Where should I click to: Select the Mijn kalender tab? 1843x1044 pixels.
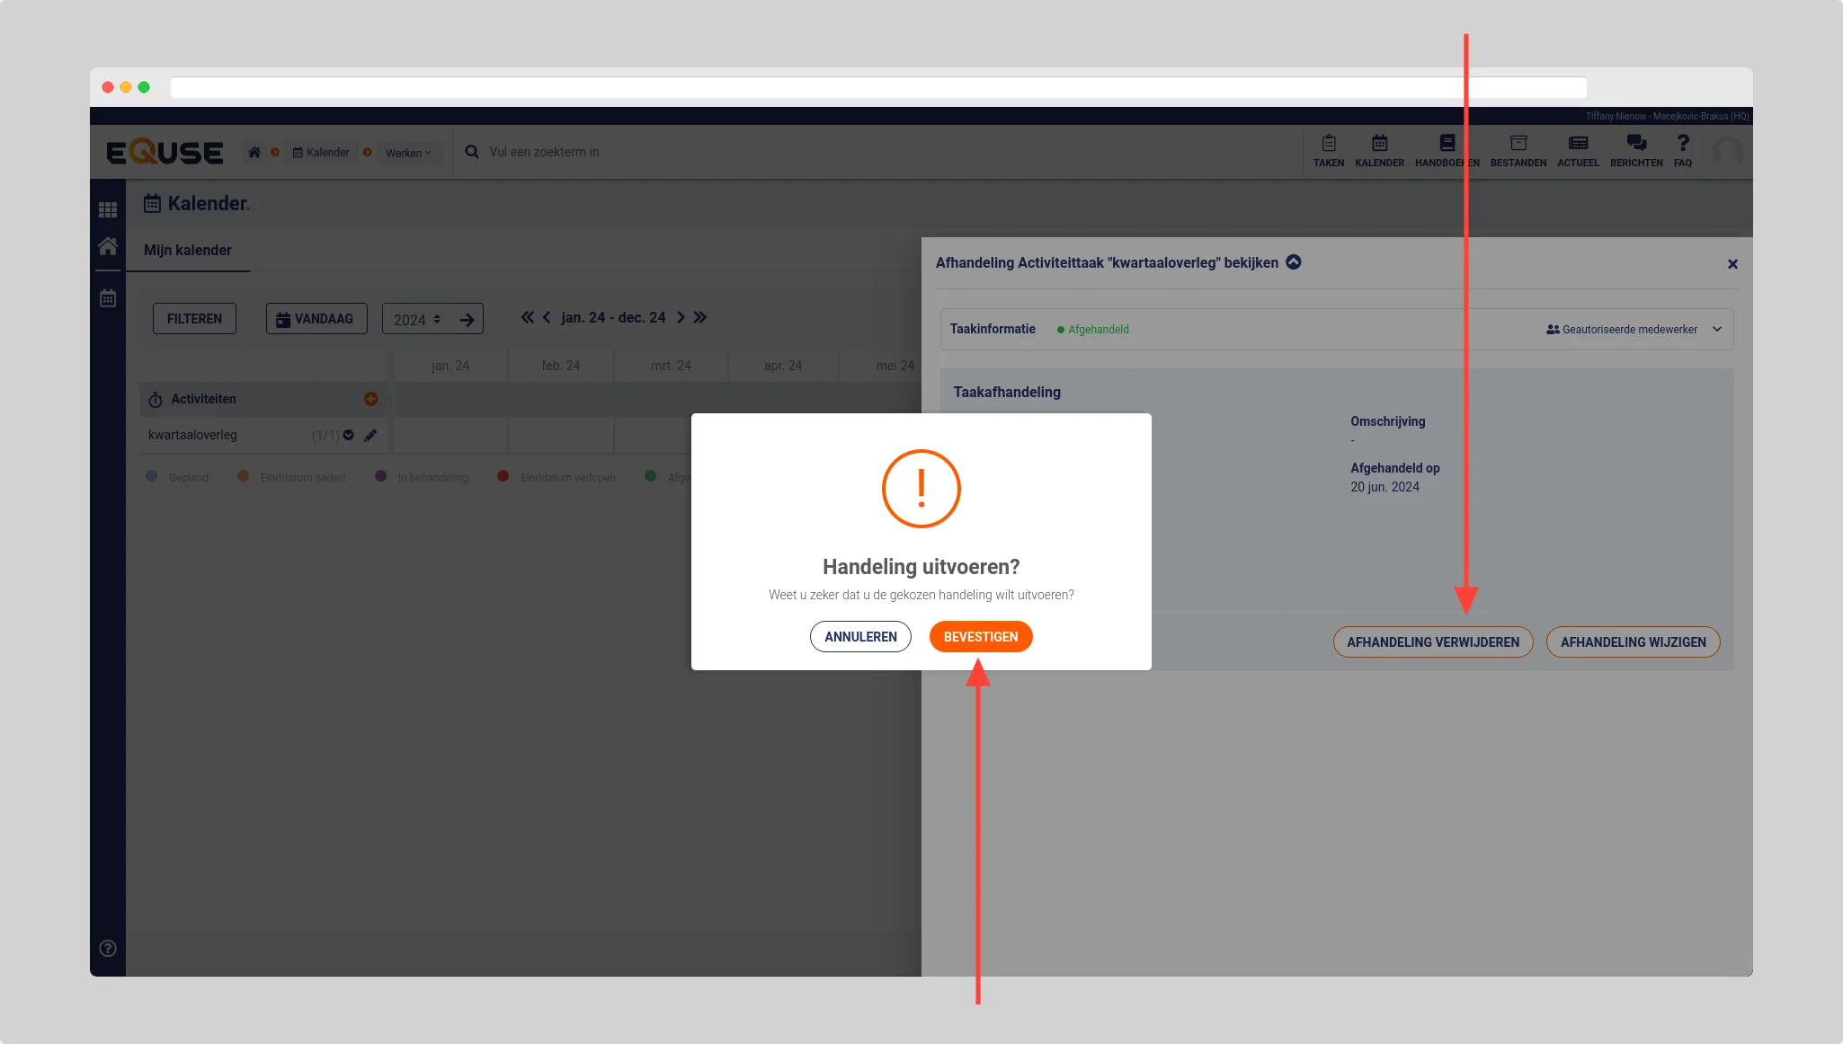(x=187, y=250)
